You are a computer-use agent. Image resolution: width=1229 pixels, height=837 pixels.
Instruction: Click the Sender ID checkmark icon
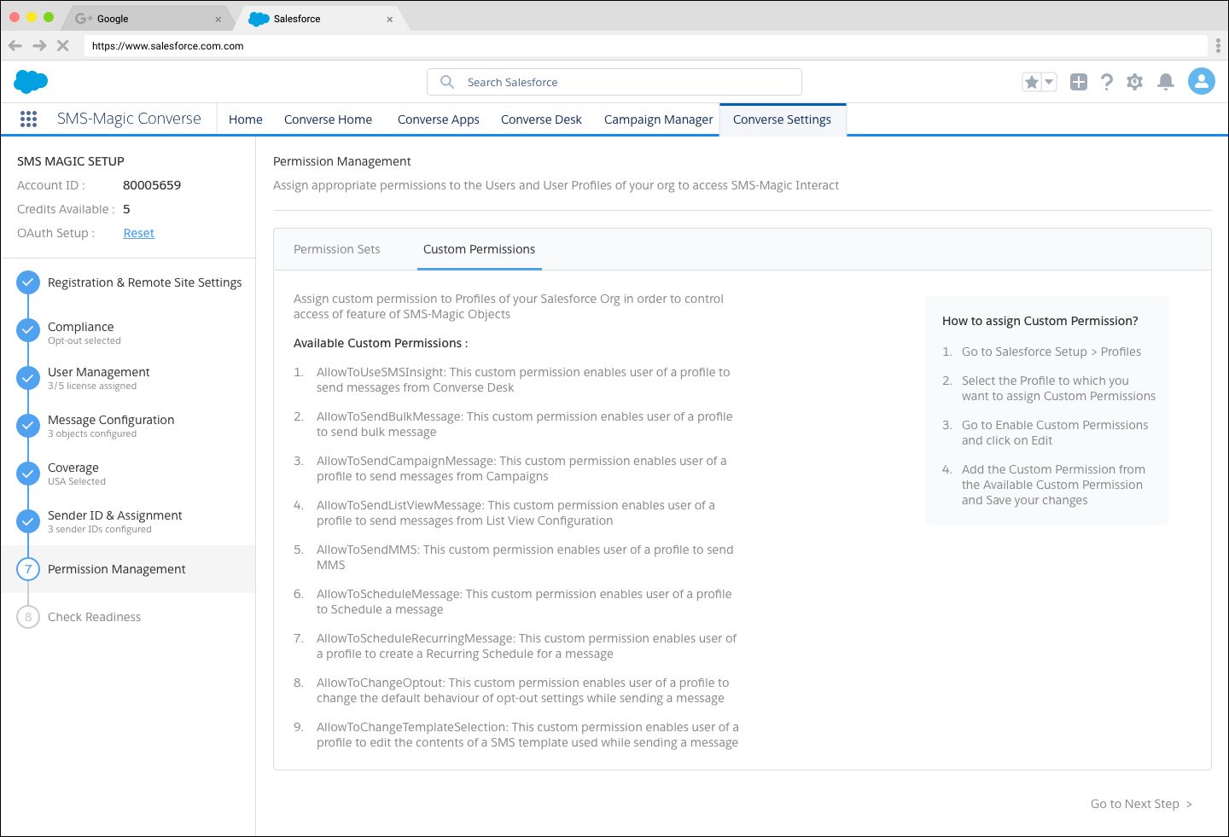point(28,521)
